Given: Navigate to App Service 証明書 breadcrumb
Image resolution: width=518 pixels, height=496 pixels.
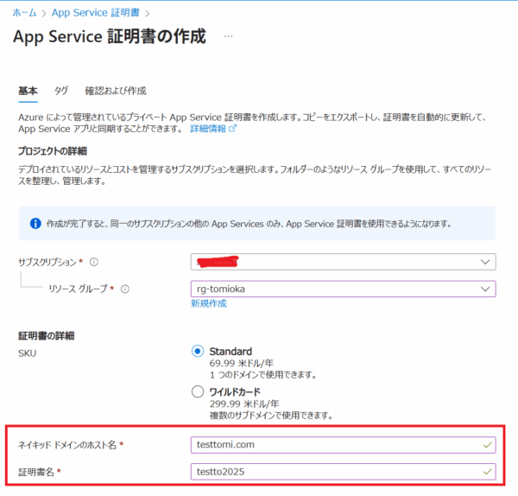Looking at the screenshot, I should pyautogui.click(x=96, y=13).
